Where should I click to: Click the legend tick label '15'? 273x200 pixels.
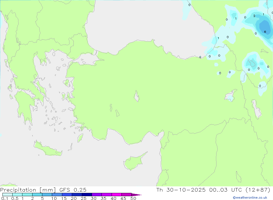pos(64,198)
